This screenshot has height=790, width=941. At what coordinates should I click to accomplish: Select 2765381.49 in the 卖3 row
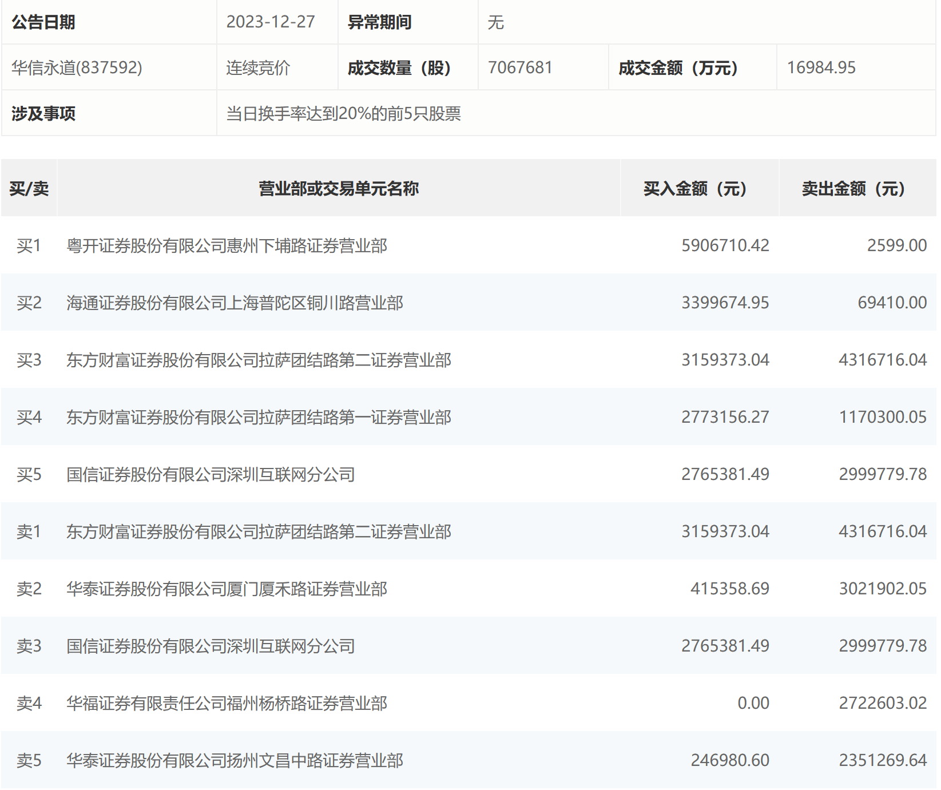point(725,646)
